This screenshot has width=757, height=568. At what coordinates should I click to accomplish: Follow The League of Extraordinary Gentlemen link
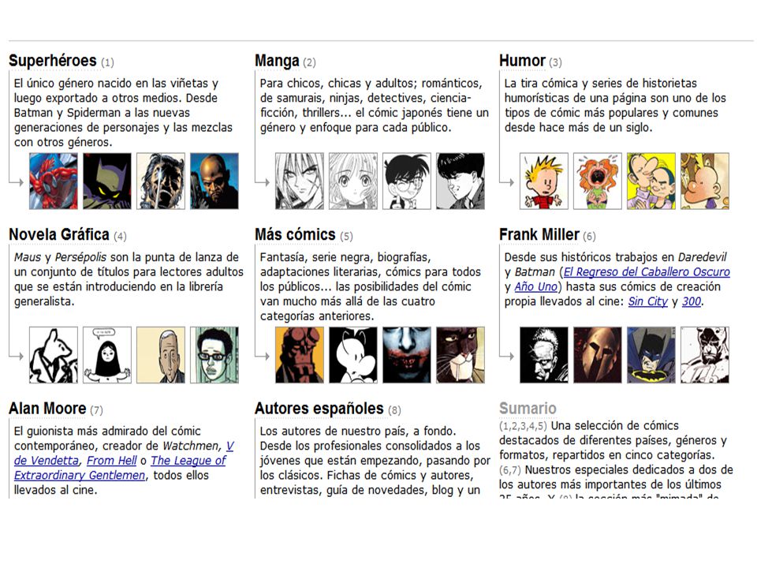click(120, 468)
